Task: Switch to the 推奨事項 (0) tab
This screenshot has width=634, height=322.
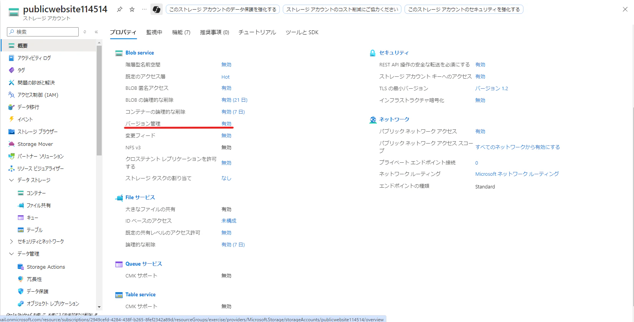Action: click(215, 32)
